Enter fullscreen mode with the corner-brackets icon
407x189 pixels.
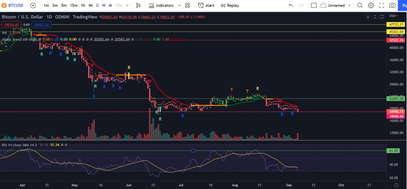[382, 5]
